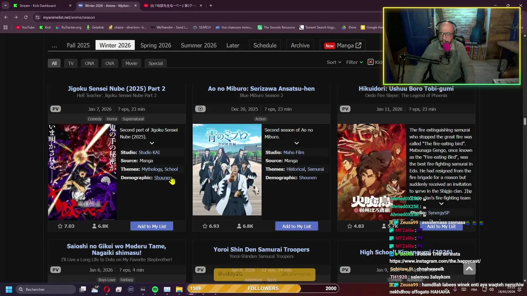Click the taskbar weather widget icon
Screen dimensions: 527x296
pos(95,289)
